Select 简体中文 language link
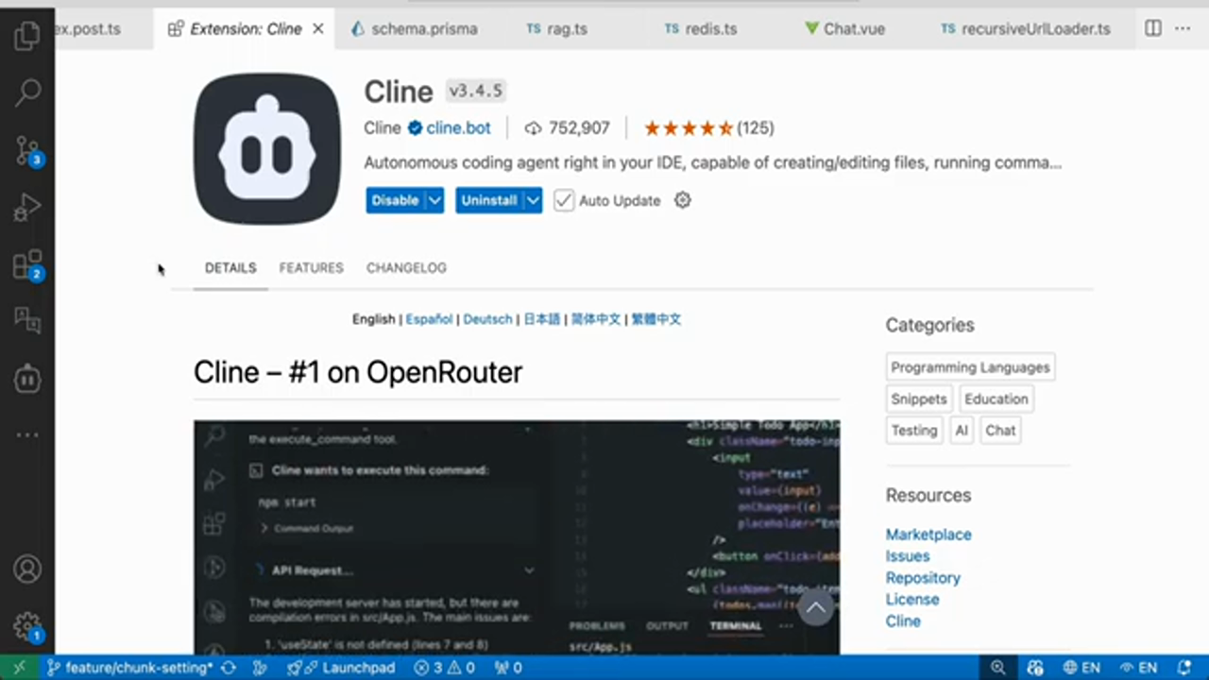The width and height of the screenshot is (1209, 680). coord(596,319)
